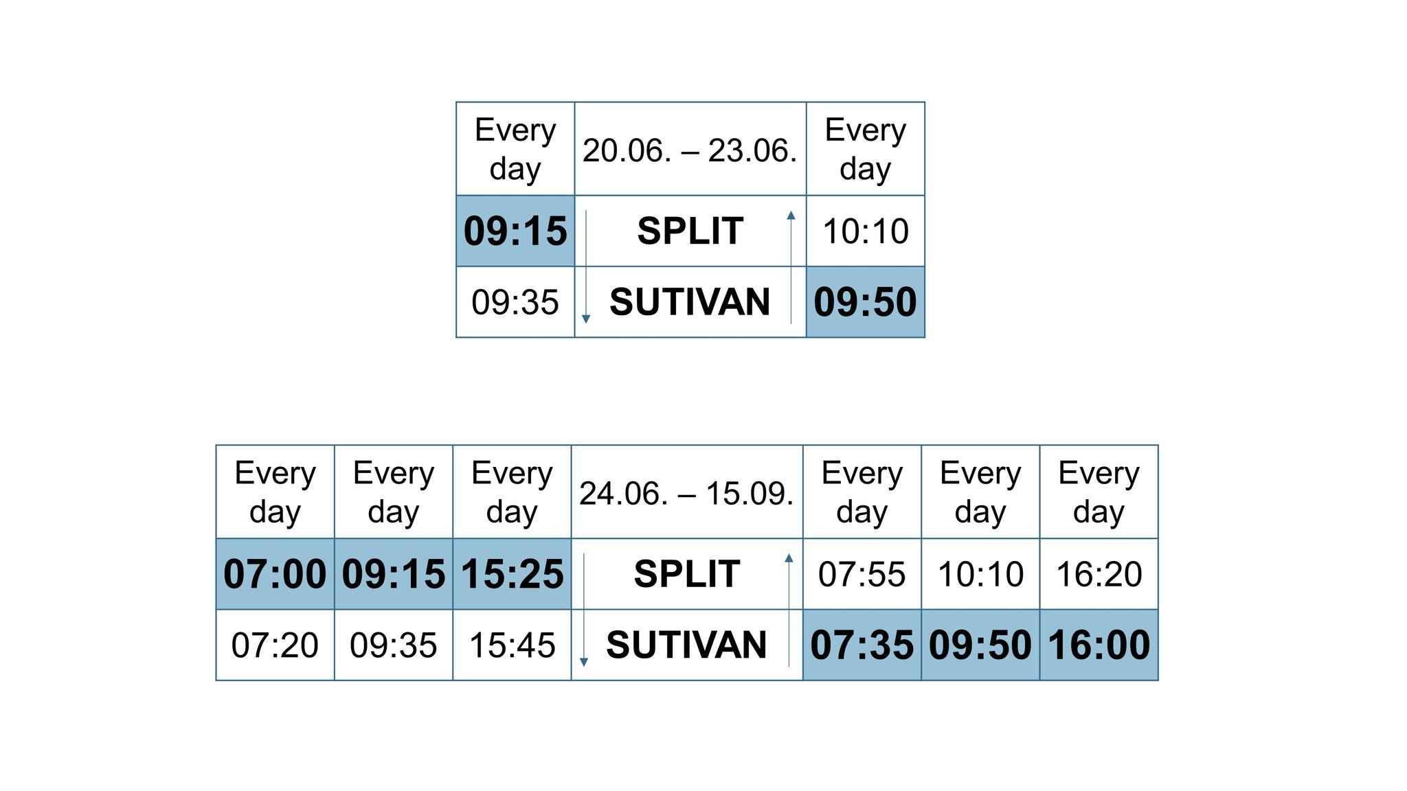Click the SUTIVAN label in bottom table
The height and width of the screenshot is (791, 1407).
(686, 645)
